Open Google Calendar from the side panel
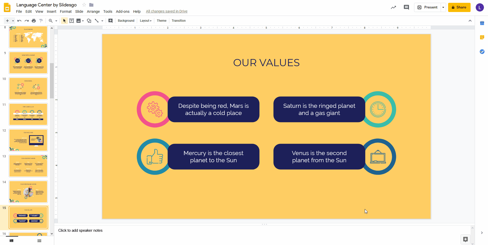 tap(482, 23)
